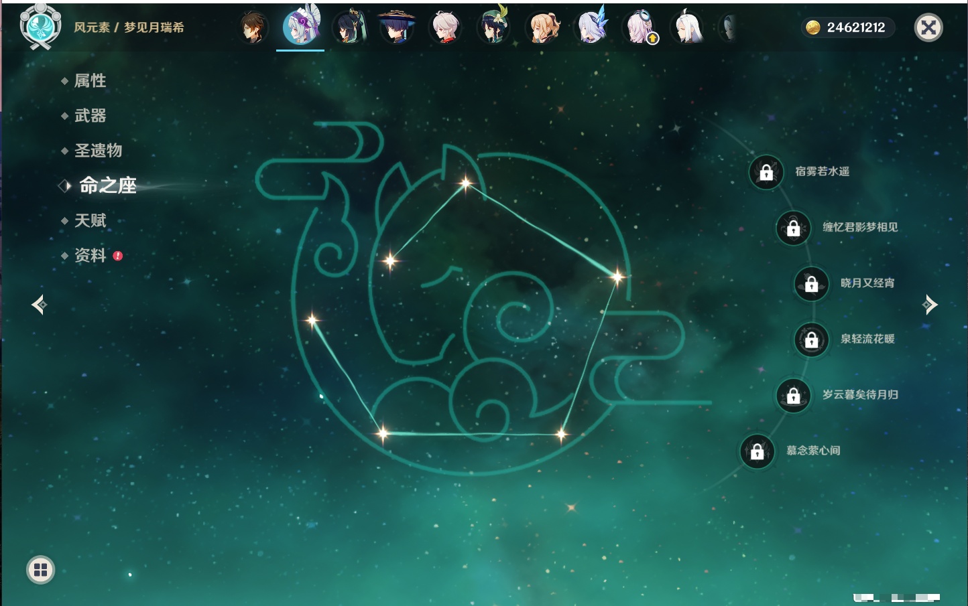The width and height of the screenshot is (968, 606).
Task: Click the Anemo element emblem
Action: tap(40, 27)
